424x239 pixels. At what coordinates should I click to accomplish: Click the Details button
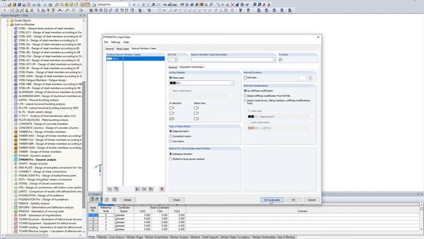(127, 200)
